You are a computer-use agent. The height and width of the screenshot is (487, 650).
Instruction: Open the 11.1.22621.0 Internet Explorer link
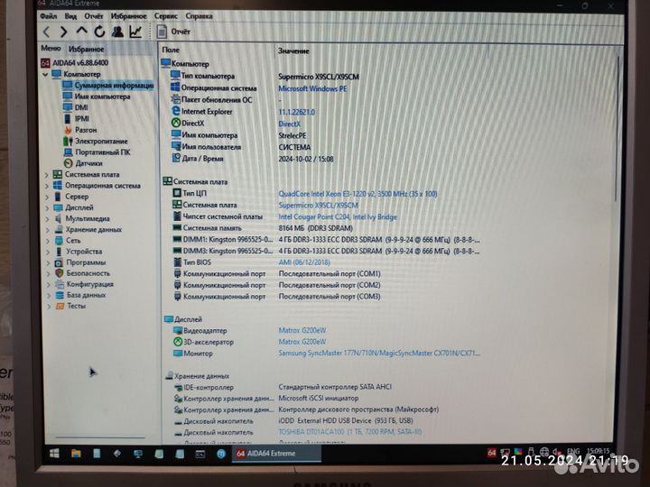(296, 112)
